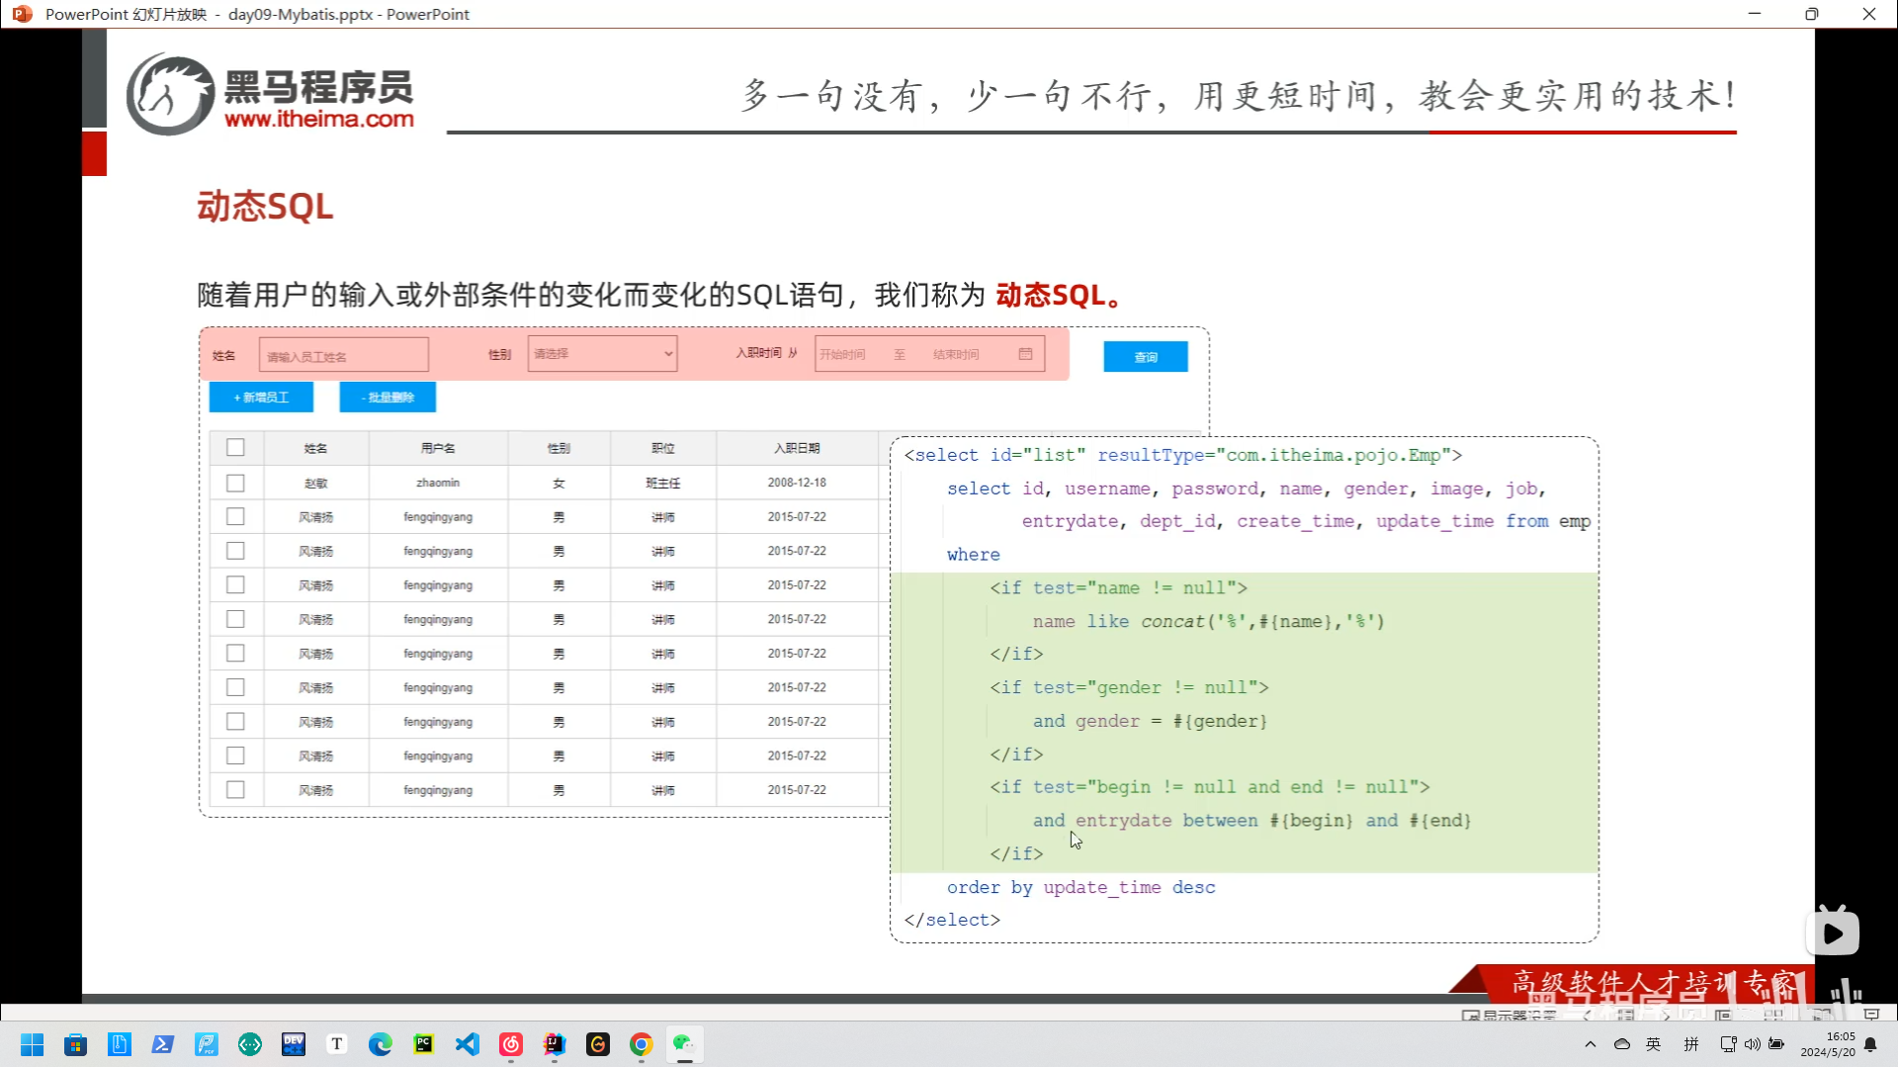
Task: Open Windows PowerShell from the taskbar
Action: [x=163, y=1044]
